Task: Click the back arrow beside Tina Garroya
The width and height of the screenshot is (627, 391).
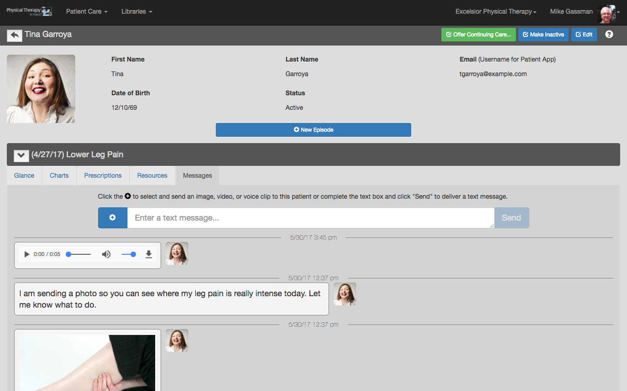Action: tap(15, 35)
